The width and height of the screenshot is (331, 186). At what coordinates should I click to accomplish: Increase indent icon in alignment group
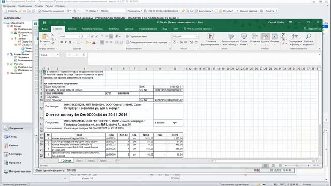pos(122,42)
